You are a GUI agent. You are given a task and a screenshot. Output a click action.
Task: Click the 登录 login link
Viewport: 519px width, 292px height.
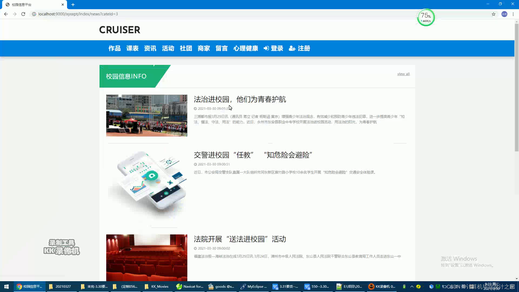pos(274,48)
